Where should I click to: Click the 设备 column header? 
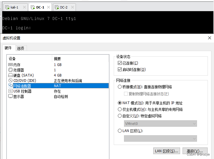pyautogui.click(x=29, y=59)
